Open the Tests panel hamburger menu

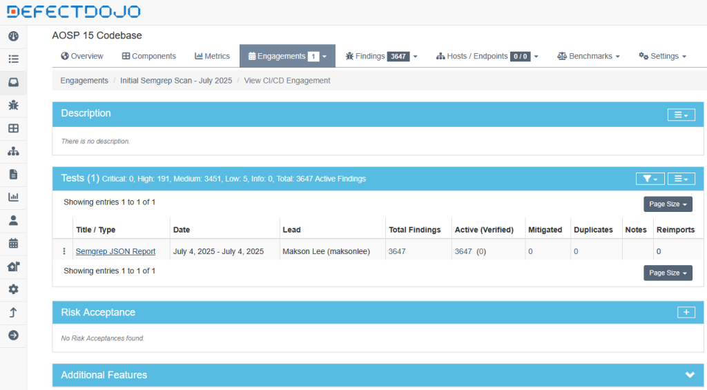(681, 179)
